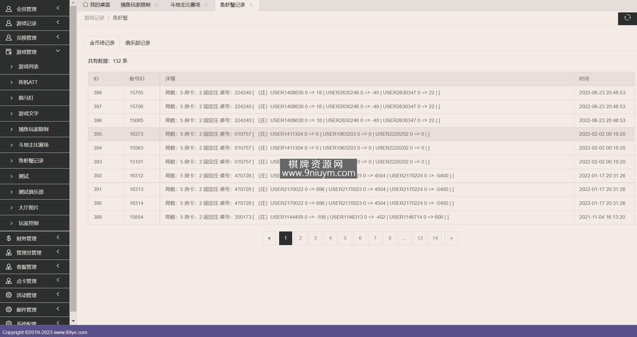Select the 俱乐部记录 tab
Image resolution: width=637 pixels, height=337 pixels.
(138, 43)
